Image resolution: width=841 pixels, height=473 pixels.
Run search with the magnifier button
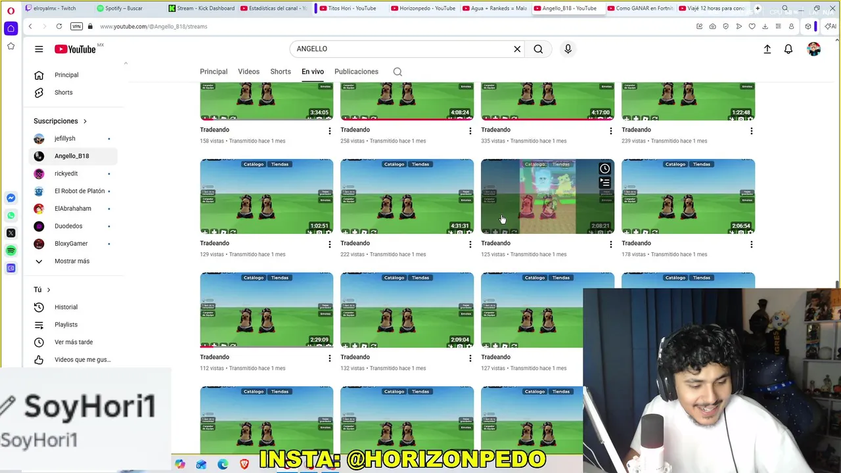pos(538,49)
